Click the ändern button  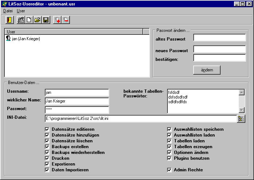[x=207, y=70]
